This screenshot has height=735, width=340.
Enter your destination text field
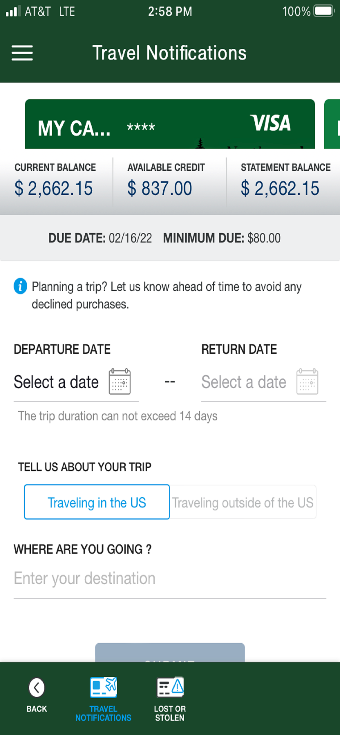[170, 578]
